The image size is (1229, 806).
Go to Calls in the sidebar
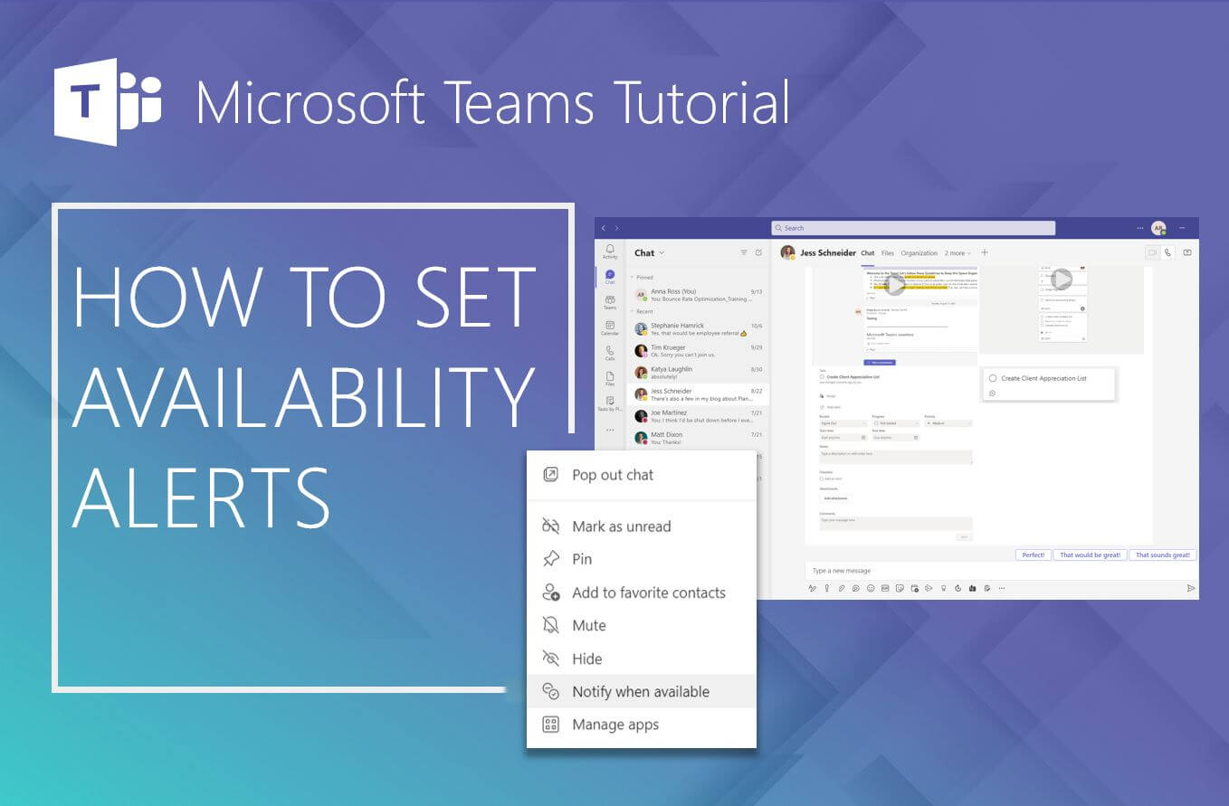pyautogui.click(x=610, y=353)
